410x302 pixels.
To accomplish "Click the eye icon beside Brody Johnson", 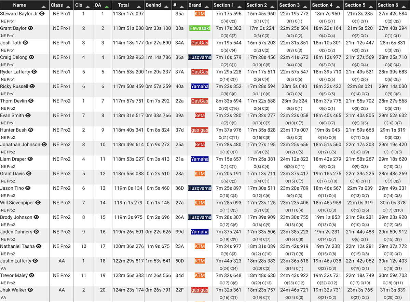I will point(37,217).
